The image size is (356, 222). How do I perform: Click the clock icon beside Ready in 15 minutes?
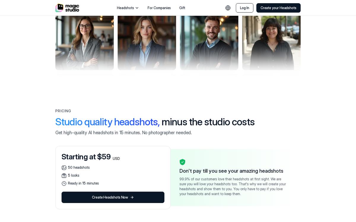click(x=64, y=184)
